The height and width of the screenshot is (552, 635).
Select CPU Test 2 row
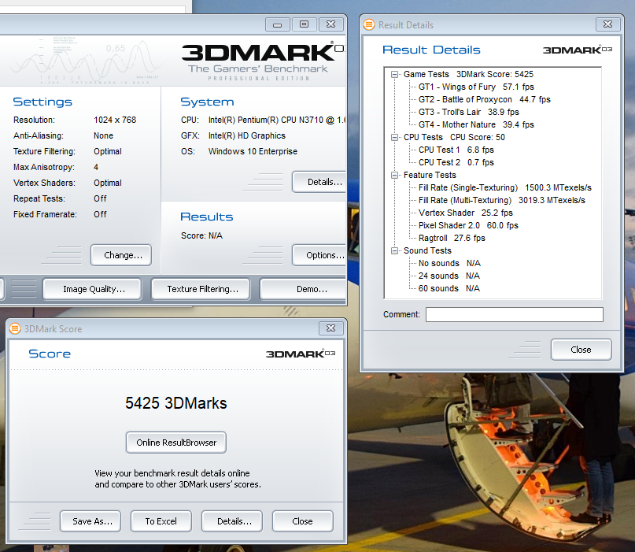click(456, 162)
